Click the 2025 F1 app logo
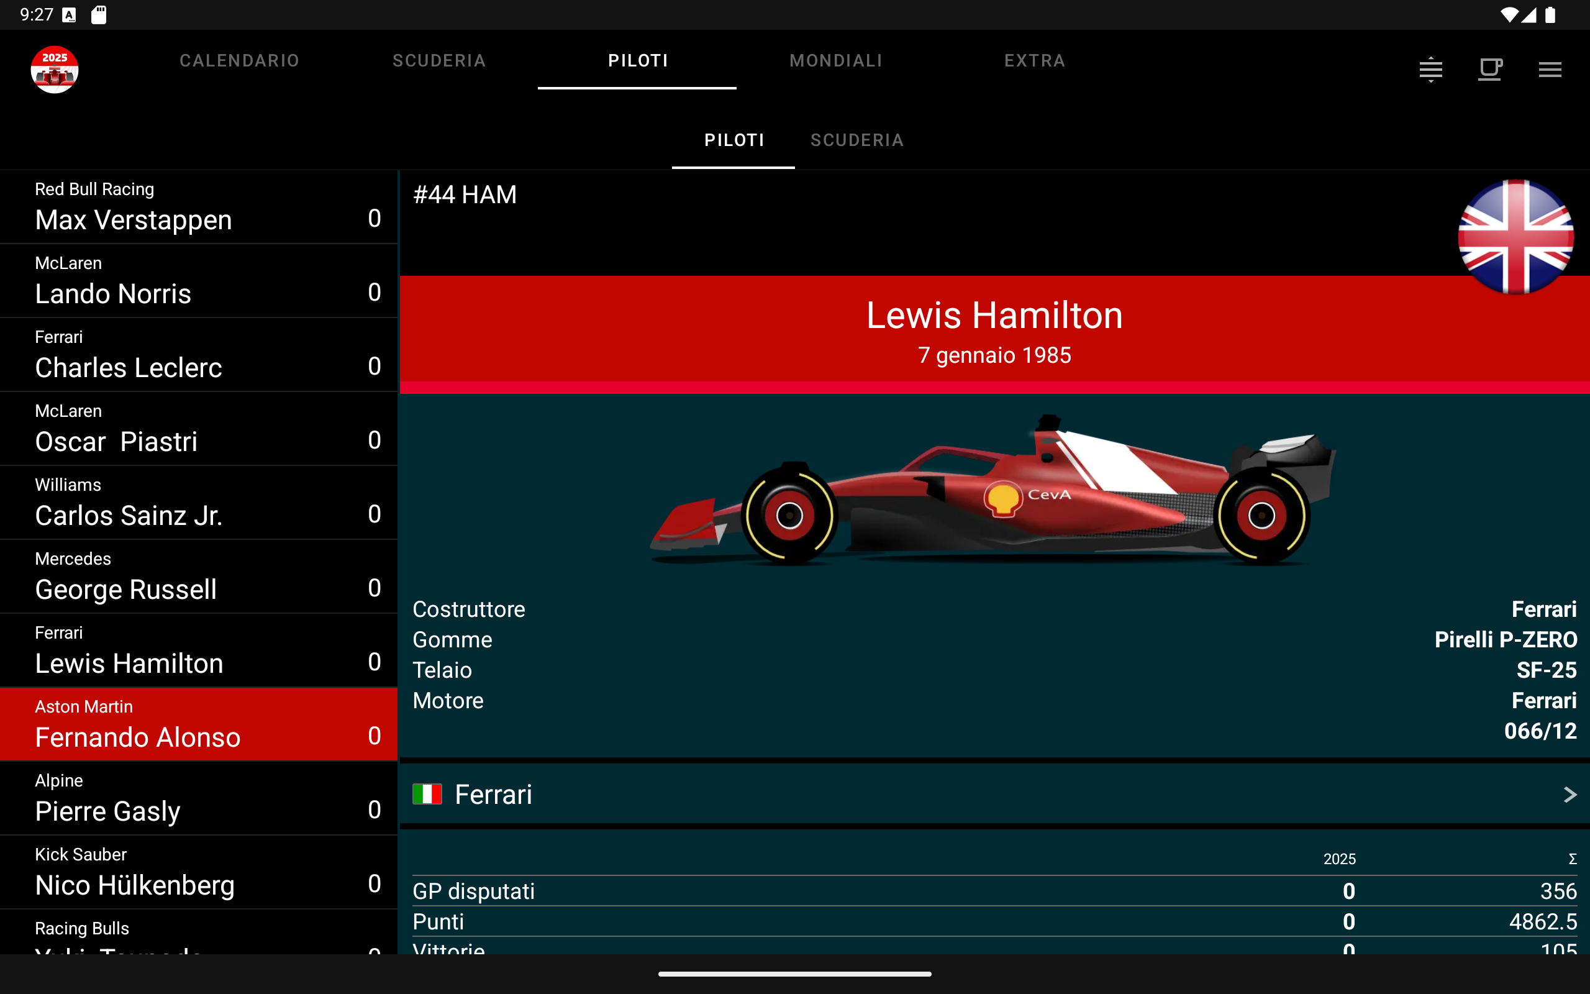The image size is (1590, 994). (x=55, y=69)
